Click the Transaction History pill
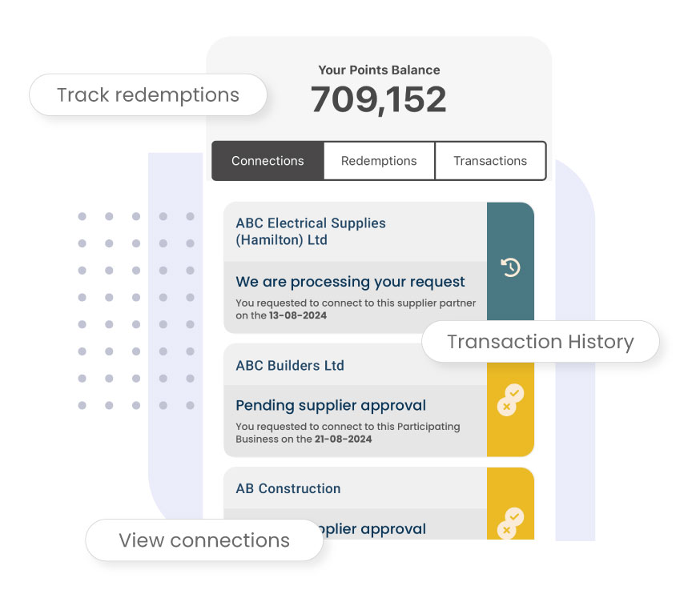The image size is (688, 594). tap(541, 341)
